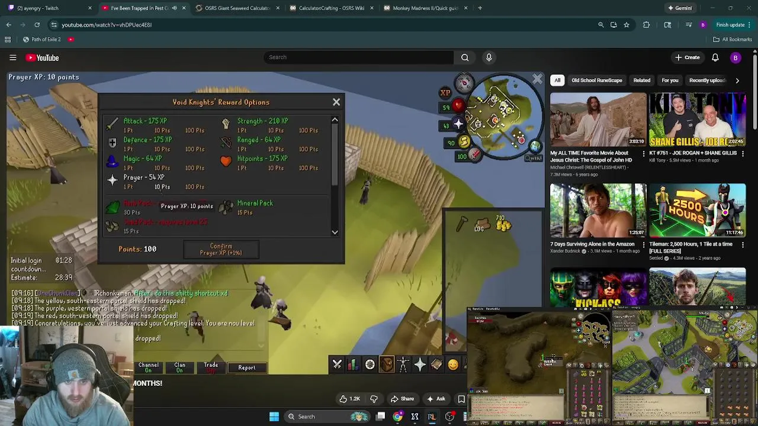Toggle the Channel chat filter
Screen dimensions: 758x426
pos(149,367)
